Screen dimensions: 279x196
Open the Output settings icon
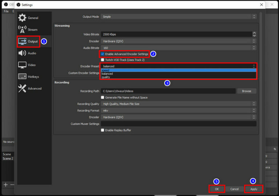click(x=23, y=41)
